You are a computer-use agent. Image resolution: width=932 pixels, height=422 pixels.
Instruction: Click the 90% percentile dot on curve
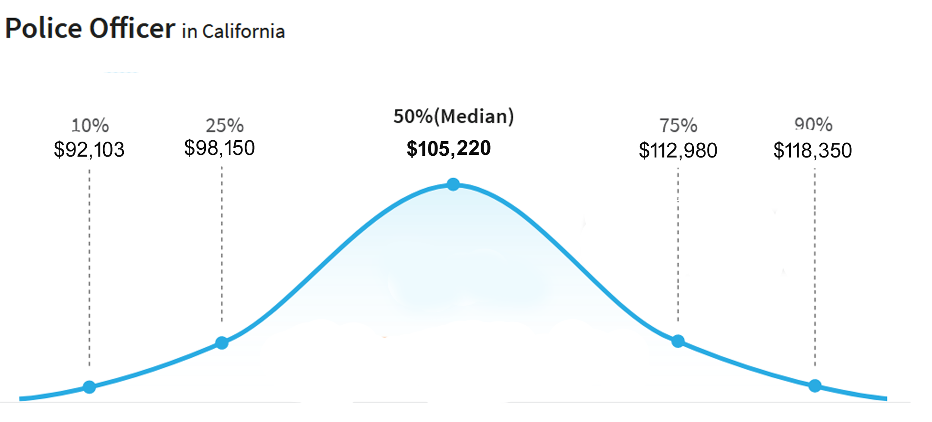pos(815,386)
